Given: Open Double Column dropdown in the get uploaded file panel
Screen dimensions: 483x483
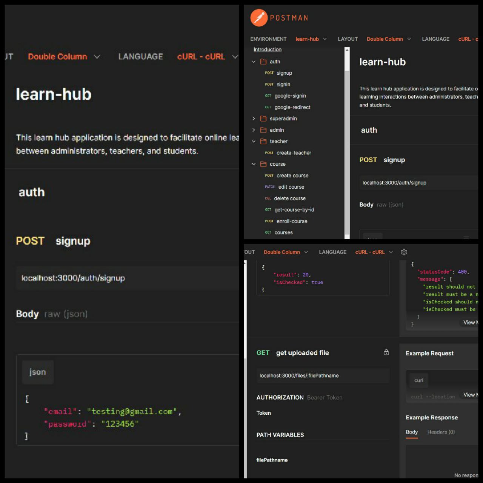Looking at the screenshot, I should point(286,252).
